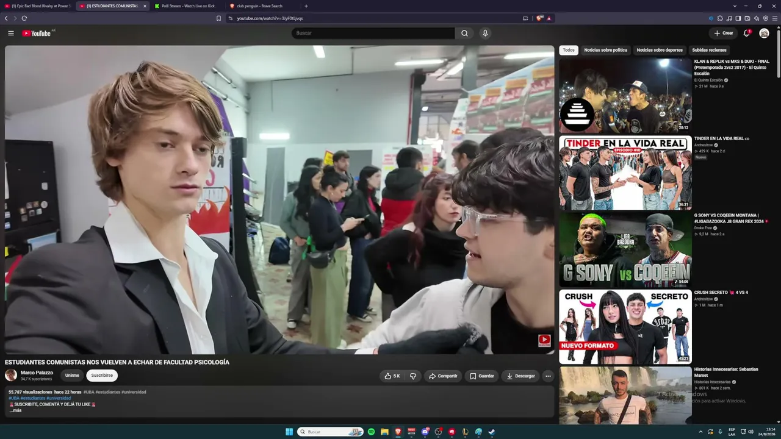Expand video description with ...más
The height and width of the screenshot is (439, 781).
(15, 410)
